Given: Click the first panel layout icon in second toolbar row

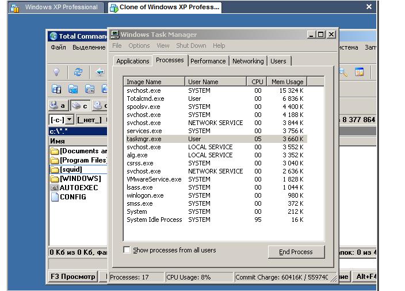Looking at the screenshot, I should tap(56, 89).
